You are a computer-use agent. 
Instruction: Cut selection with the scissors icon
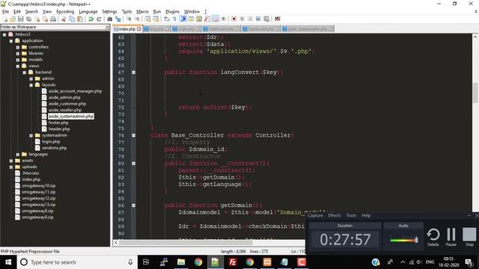64,19
